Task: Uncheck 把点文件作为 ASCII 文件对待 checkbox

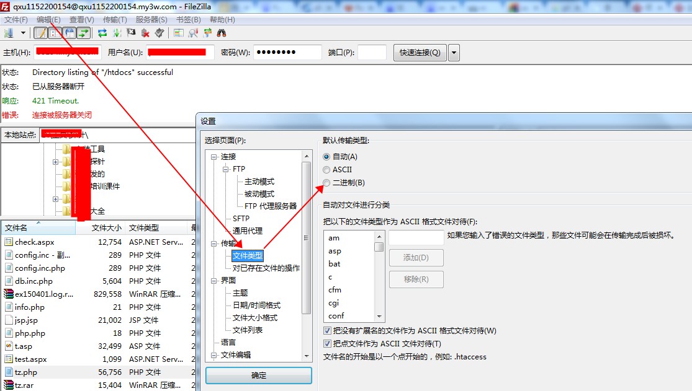Action: [x=328, y=344]
